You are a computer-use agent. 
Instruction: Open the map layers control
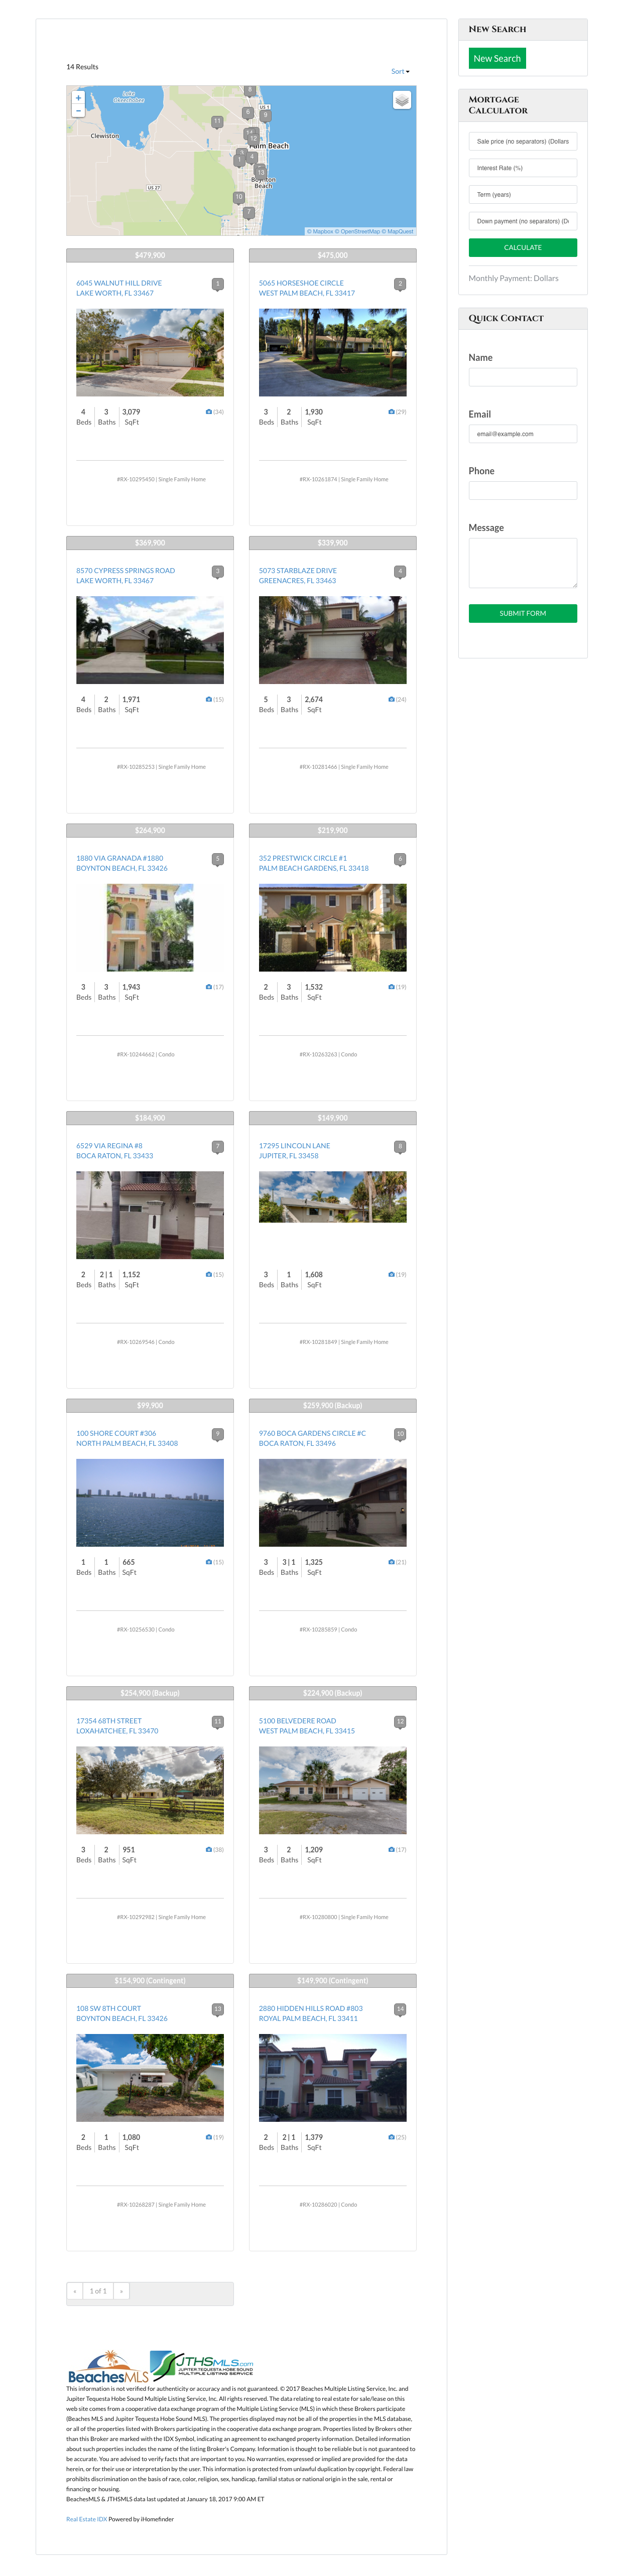pyautogui.click(x=401, y=100)
